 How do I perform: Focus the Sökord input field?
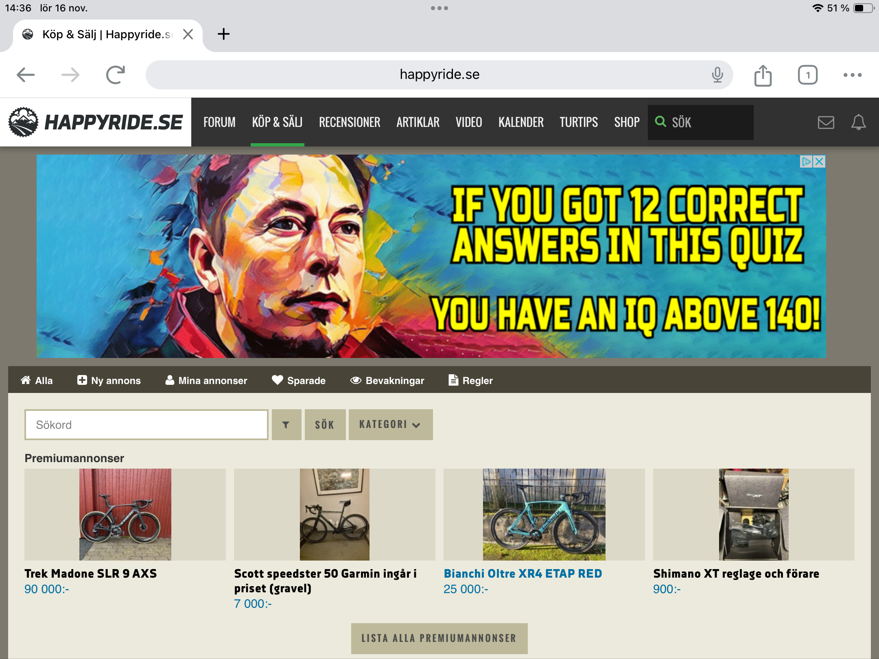[x=146, y=425]
